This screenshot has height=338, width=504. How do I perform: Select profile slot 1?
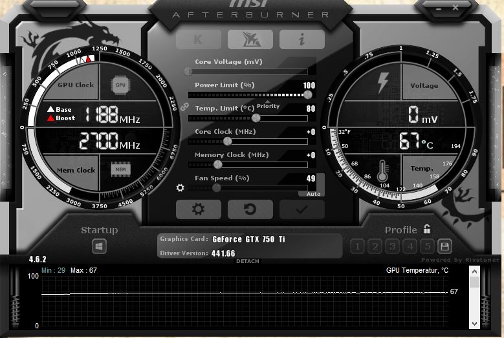pos(357,246)
